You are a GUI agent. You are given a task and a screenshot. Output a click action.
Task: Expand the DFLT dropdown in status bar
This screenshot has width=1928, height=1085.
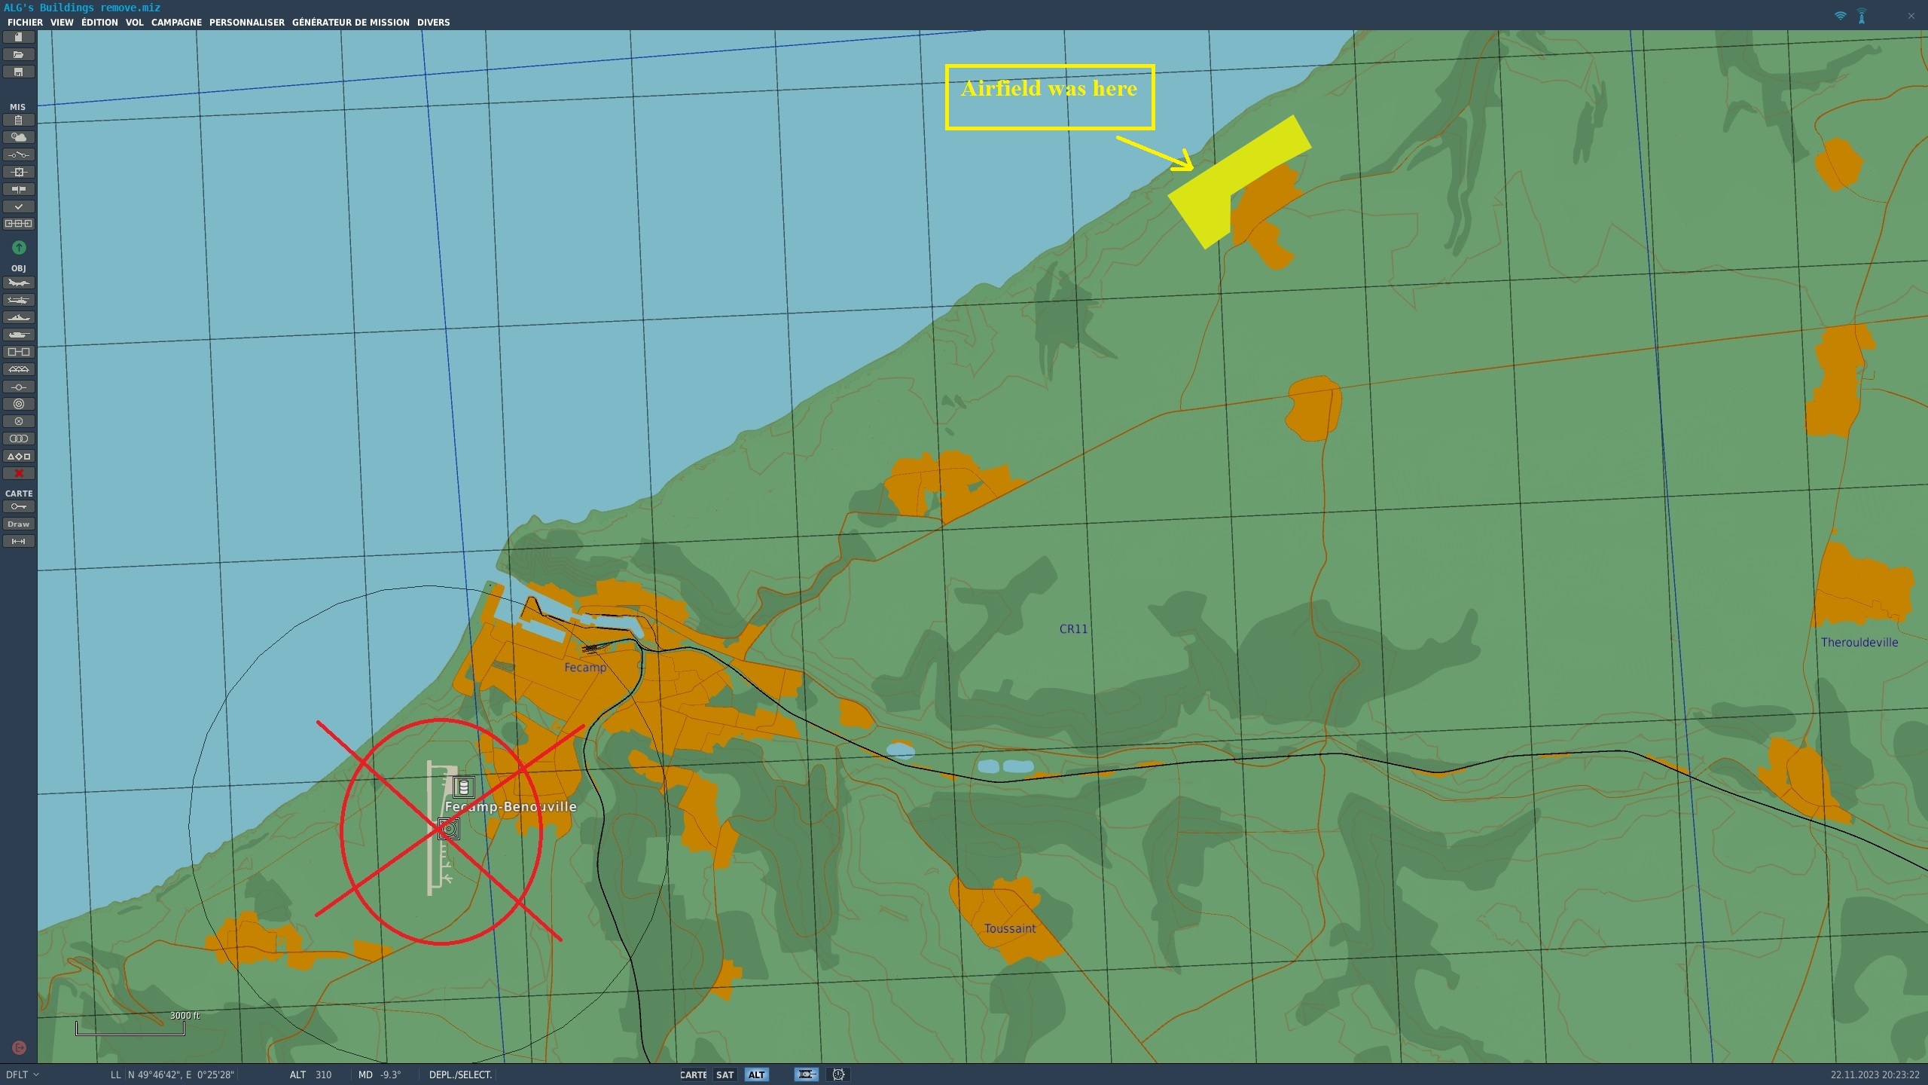click(23, 1075)
